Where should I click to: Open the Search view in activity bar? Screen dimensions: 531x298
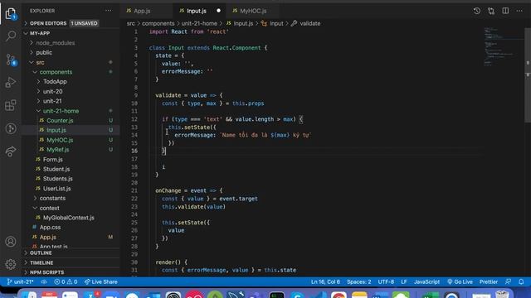point(11,36)
